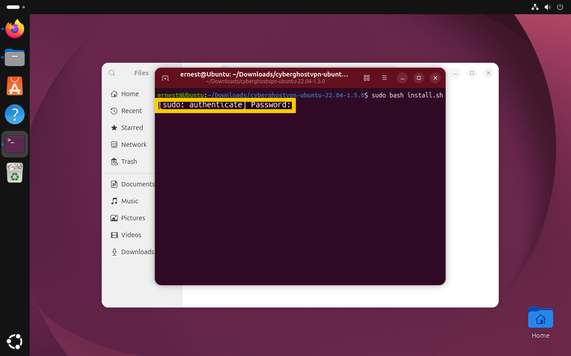Select the Terminal icon in the dock
The height and width of the screenshot is (356, 571).
[x=15, y=144]
